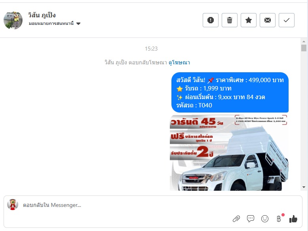308x231 pixels.
Task: Open the Isuzu truck ad image
Action: coord(229,153)
